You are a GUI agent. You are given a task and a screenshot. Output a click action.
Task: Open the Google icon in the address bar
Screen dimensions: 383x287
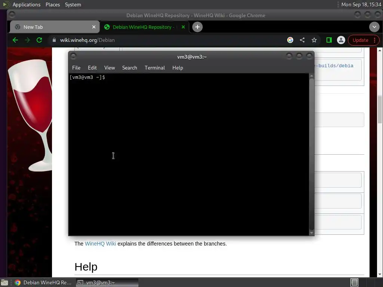click(x=290, y=40)
